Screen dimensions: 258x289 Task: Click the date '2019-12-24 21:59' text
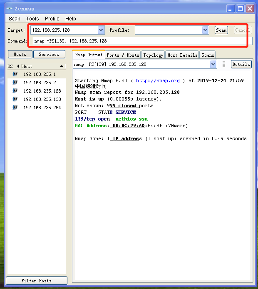coord(220,80)
